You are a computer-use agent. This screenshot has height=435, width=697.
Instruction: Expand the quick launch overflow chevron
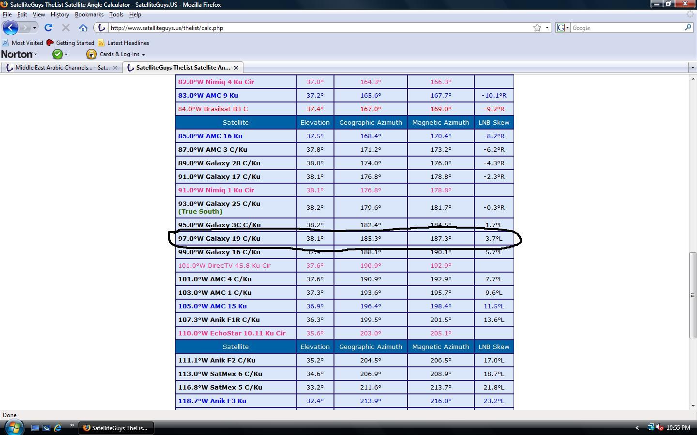click(72, 425)
